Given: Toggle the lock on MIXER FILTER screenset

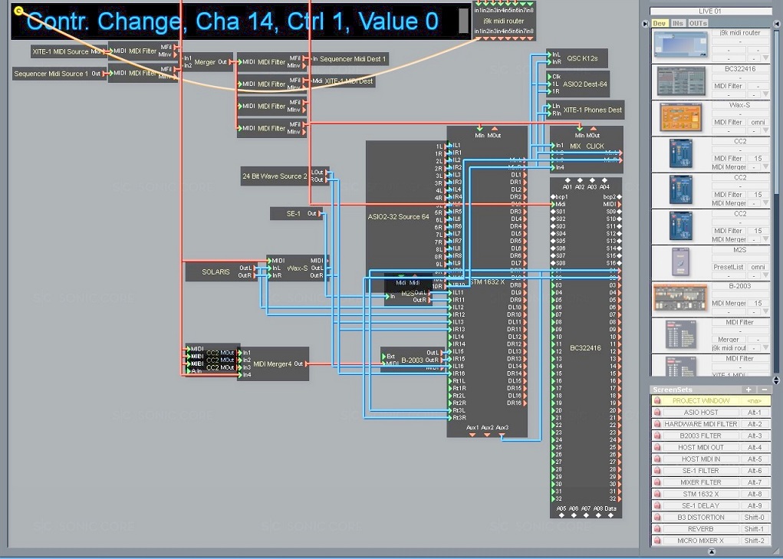Looking at the screenshot, I should pos(657,482).
